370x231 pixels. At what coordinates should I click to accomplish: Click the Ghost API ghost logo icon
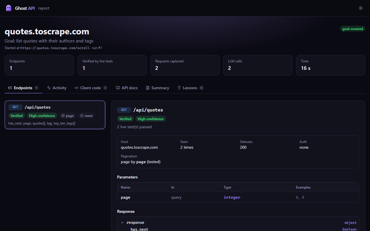point(9,8)
